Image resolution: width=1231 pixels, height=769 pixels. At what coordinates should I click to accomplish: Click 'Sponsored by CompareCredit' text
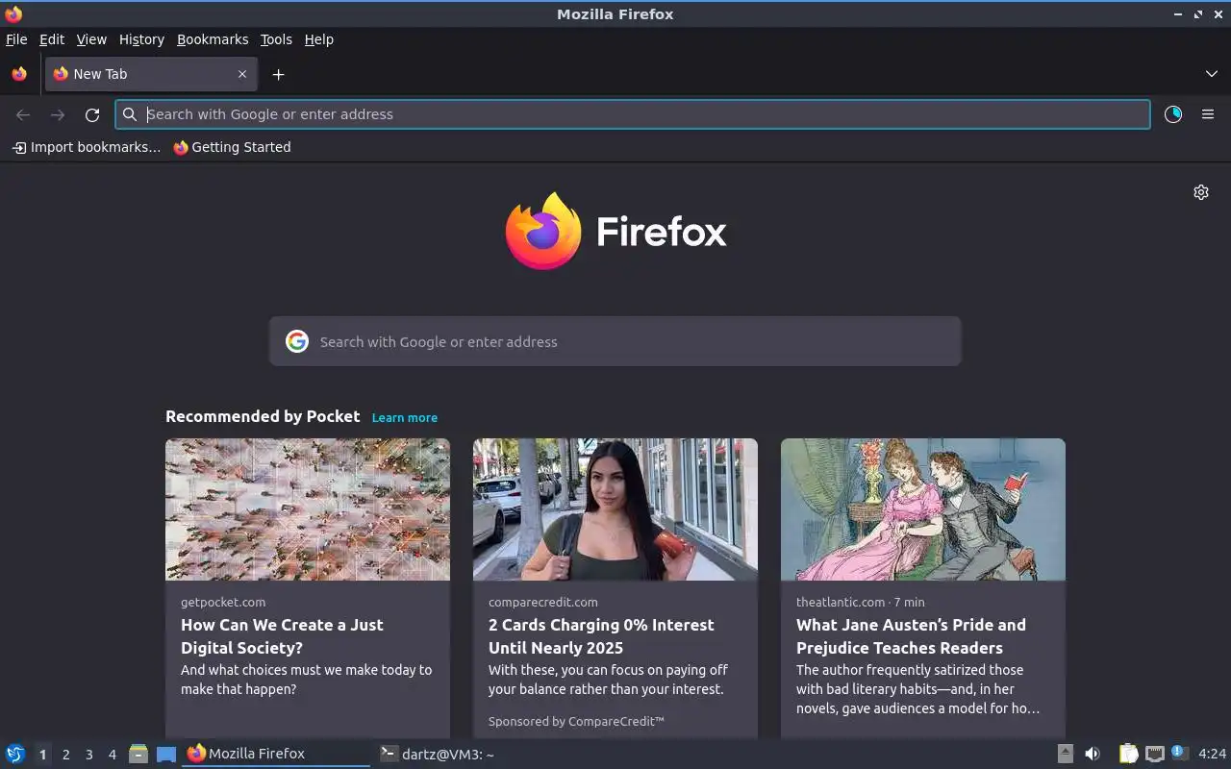pyautogui.click(x=576, y=721)
